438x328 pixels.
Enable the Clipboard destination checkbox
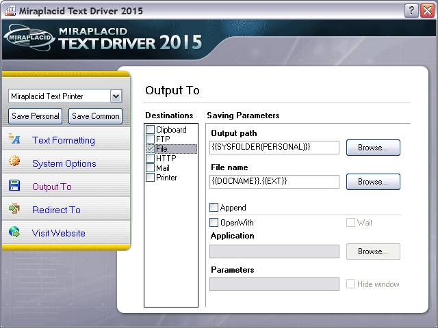(x=151, y=129)
